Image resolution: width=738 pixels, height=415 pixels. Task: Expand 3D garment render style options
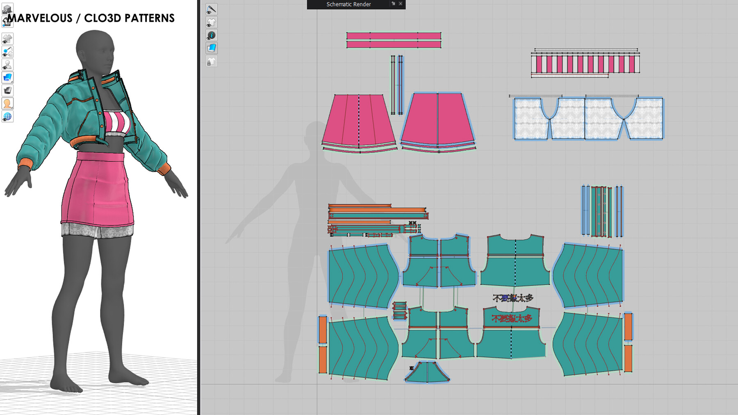click(x=7, y=77)
